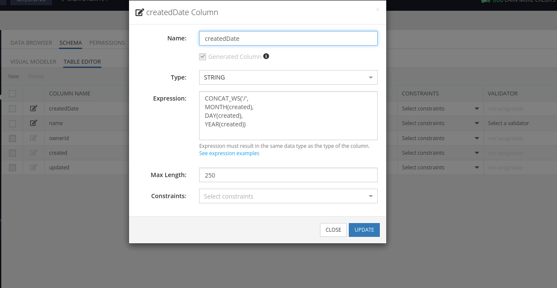This screenshot has height=288, width=557.
Task: Click the edit icon for createdDate row
Action: 34,108
